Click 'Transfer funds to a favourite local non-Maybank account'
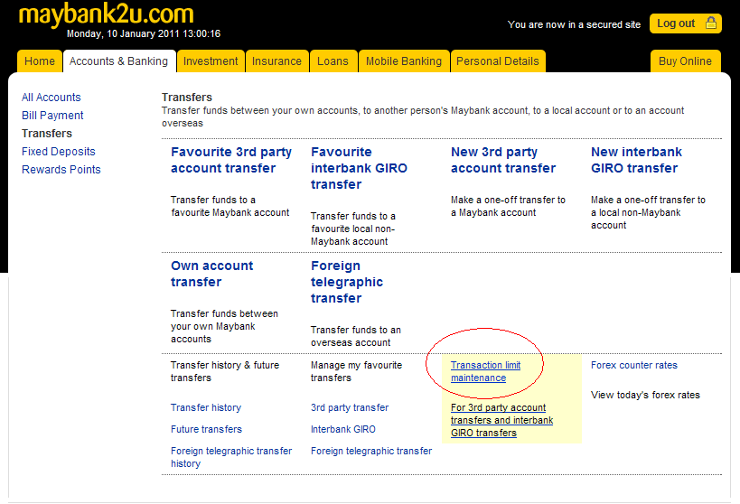740x504 pixels. tap(353, 229)
